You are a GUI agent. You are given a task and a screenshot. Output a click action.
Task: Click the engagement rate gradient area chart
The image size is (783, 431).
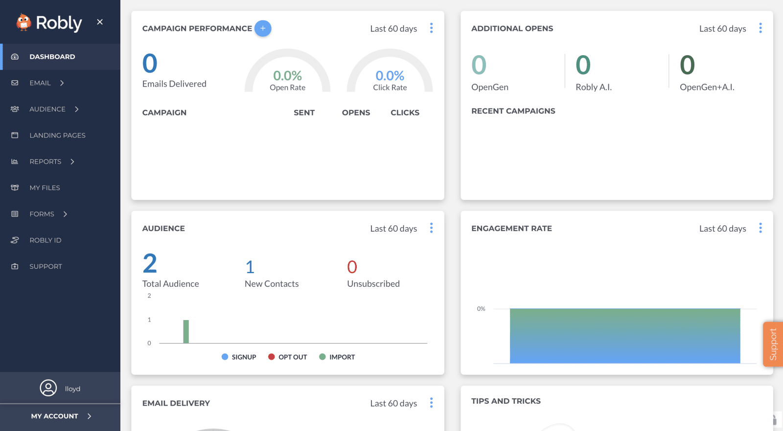click(625, 336)
